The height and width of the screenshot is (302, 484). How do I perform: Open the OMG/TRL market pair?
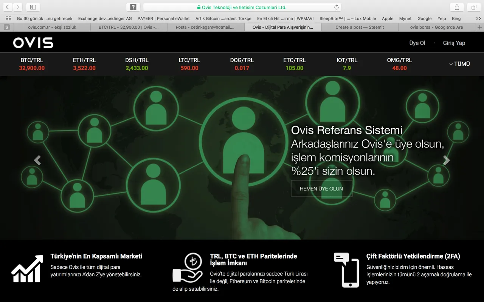[399, 64]
